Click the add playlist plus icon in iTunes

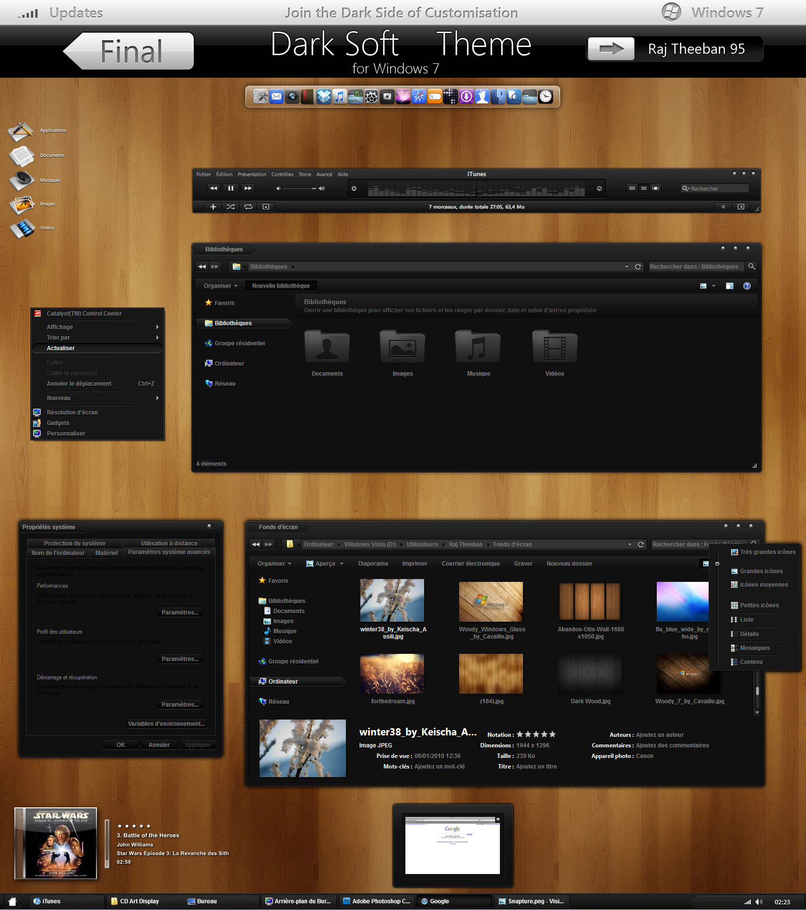click(213, 207)
